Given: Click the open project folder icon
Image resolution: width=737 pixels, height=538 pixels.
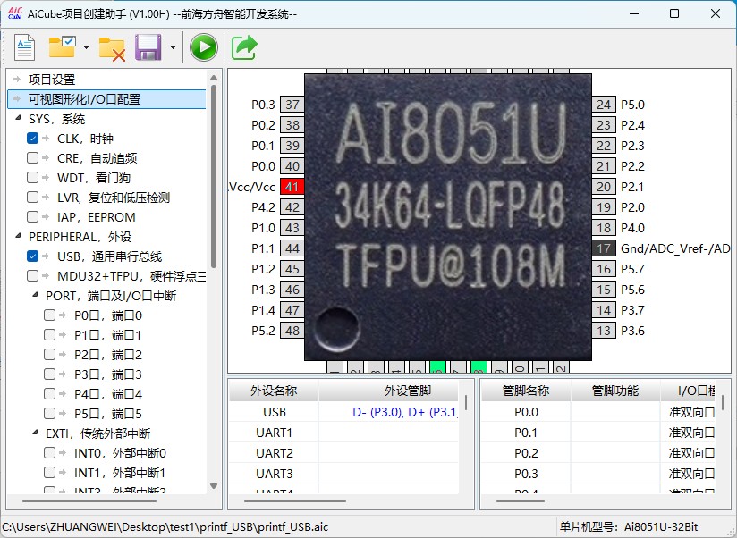Looking at the screenshot, I should (x=64, y=47).
